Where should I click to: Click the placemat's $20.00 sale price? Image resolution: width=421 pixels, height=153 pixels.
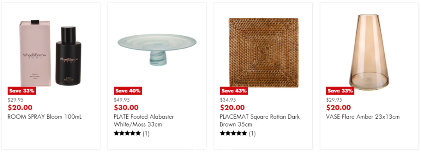pyautogui.click(x=232, y=108)
